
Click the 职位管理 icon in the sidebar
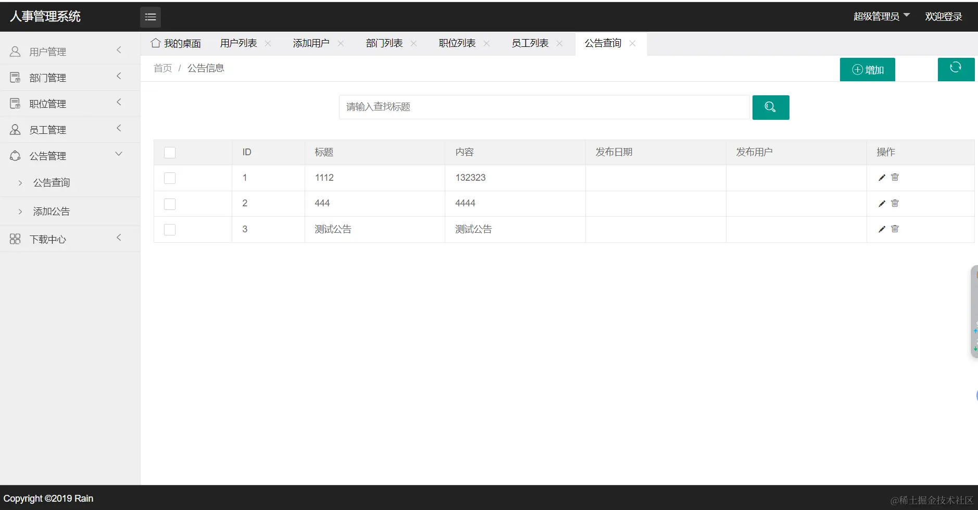pos(15,104)
